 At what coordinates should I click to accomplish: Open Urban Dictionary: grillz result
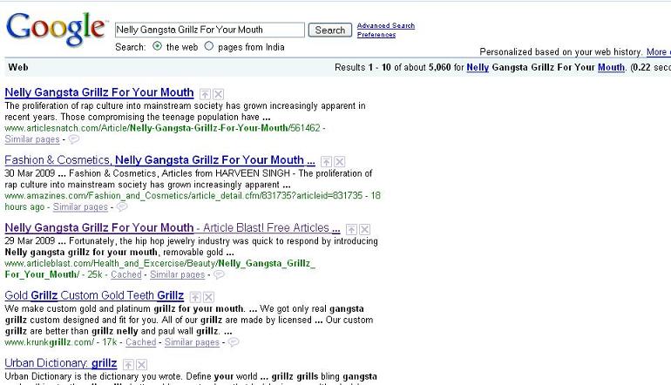(x=61, y=362)
